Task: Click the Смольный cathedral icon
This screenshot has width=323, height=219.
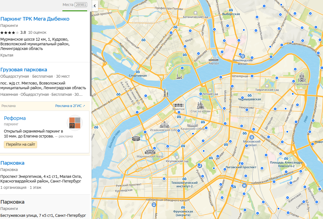Action: (302, 78)
